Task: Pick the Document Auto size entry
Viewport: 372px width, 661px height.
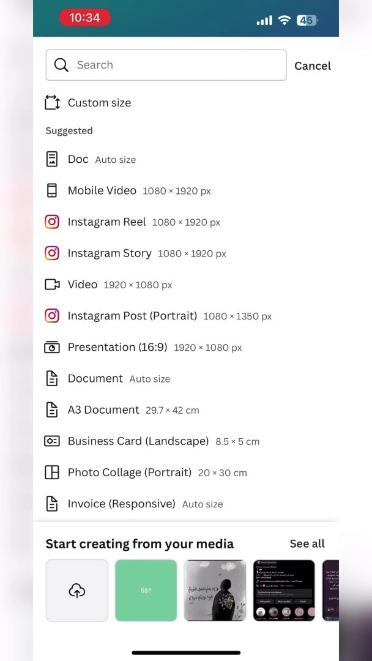Action: pos(95,378)
